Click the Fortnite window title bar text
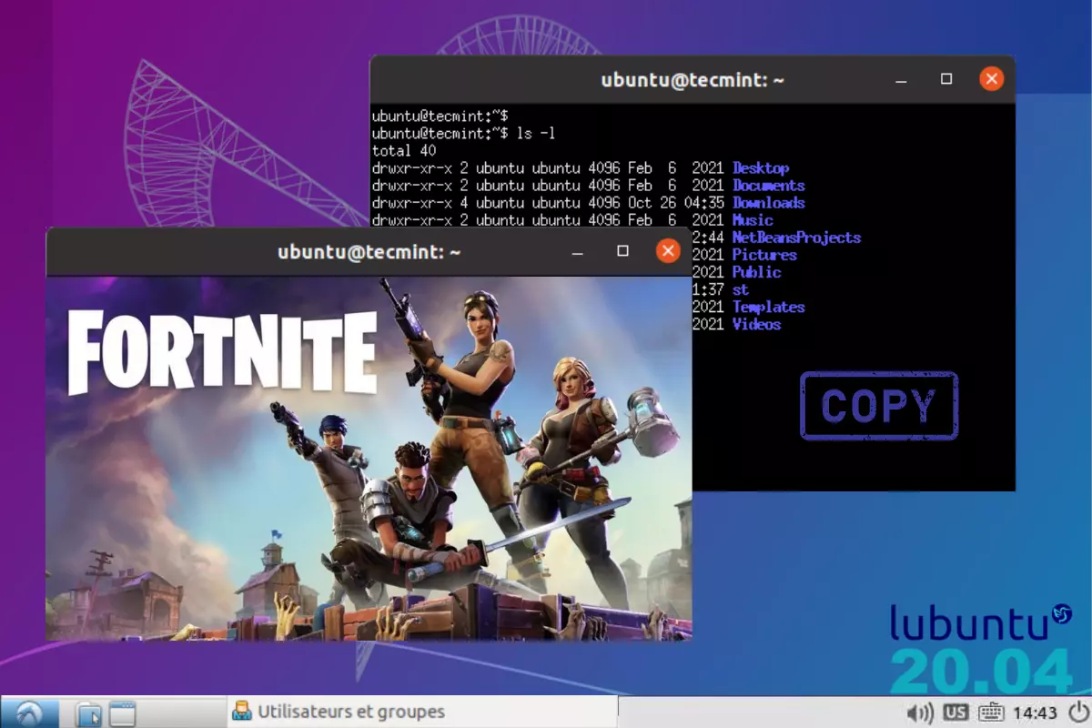This screenshot has height=728, width=1092. (369, 252)
